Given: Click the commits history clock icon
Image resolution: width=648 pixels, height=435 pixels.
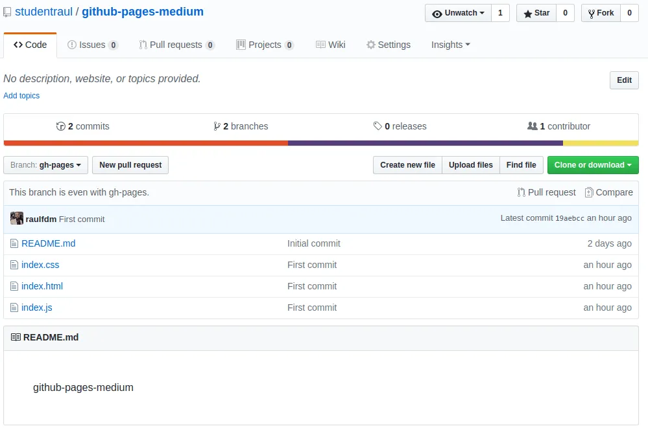Looking at the screenshot, I should coord(61,126).
